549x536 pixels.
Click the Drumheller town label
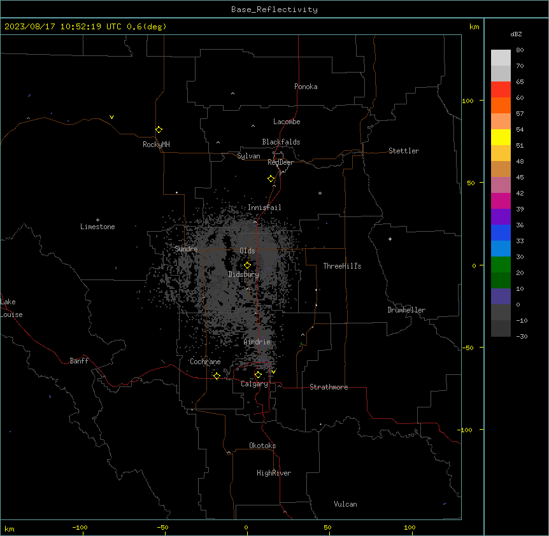[x=406, y=310]
